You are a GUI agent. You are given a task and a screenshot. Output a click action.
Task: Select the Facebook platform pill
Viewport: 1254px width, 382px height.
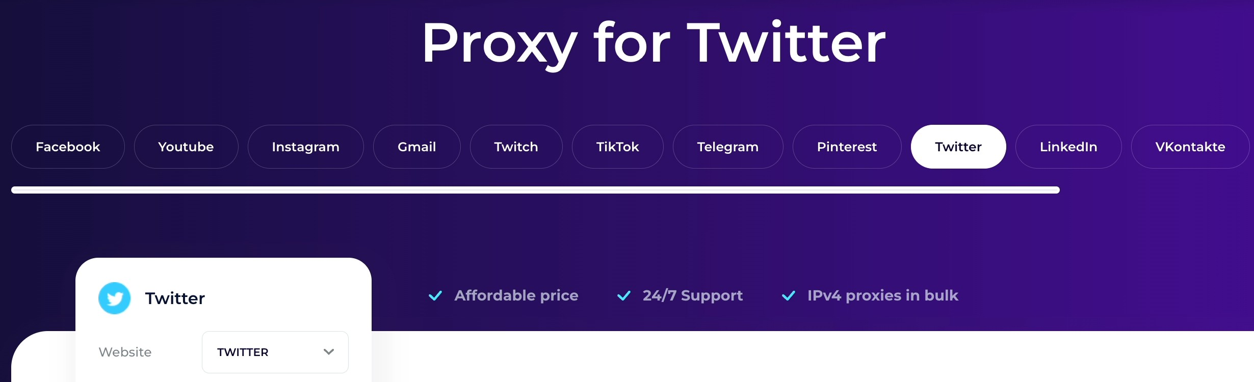tap(67, 147)
